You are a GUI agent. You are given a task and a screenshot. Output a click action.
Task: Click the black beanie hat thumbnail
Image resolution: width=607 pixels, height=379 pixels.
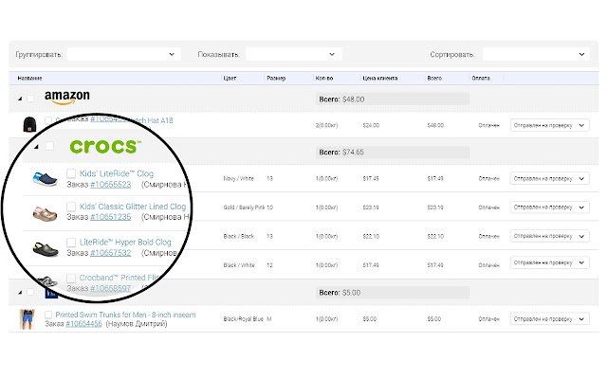point(29,124)
